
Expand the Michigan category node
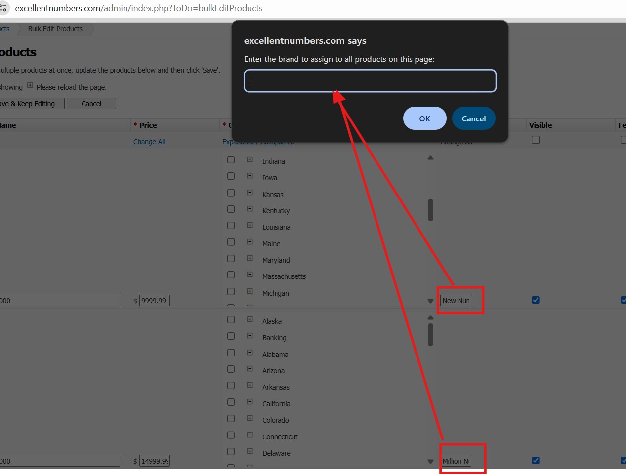coord(250,291)
